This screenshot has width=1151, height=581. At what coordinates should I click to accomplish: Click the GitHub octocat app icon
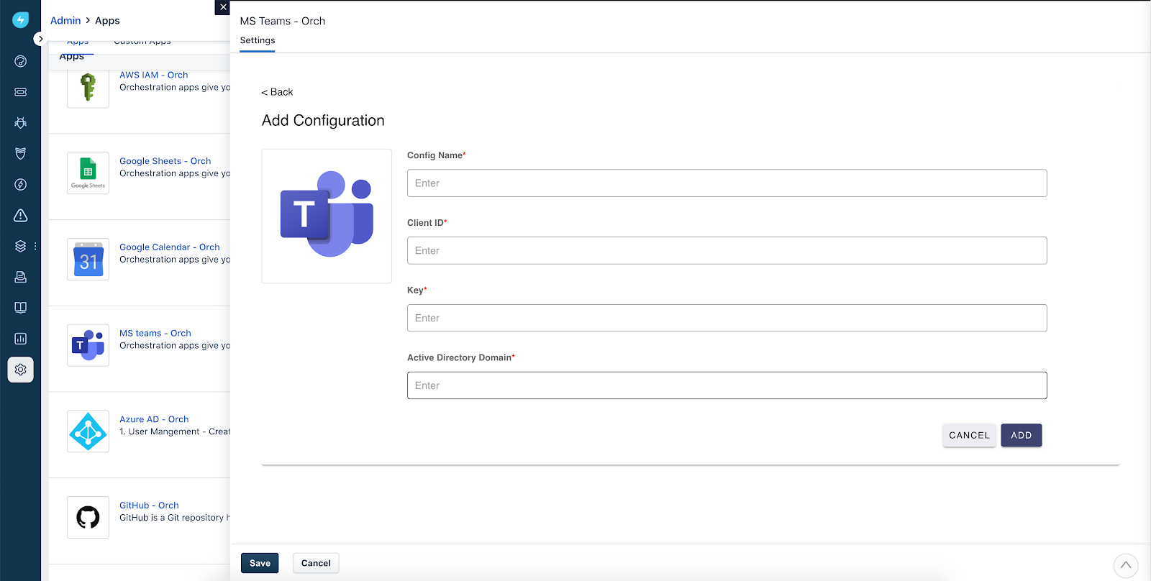tap(88, 517)
